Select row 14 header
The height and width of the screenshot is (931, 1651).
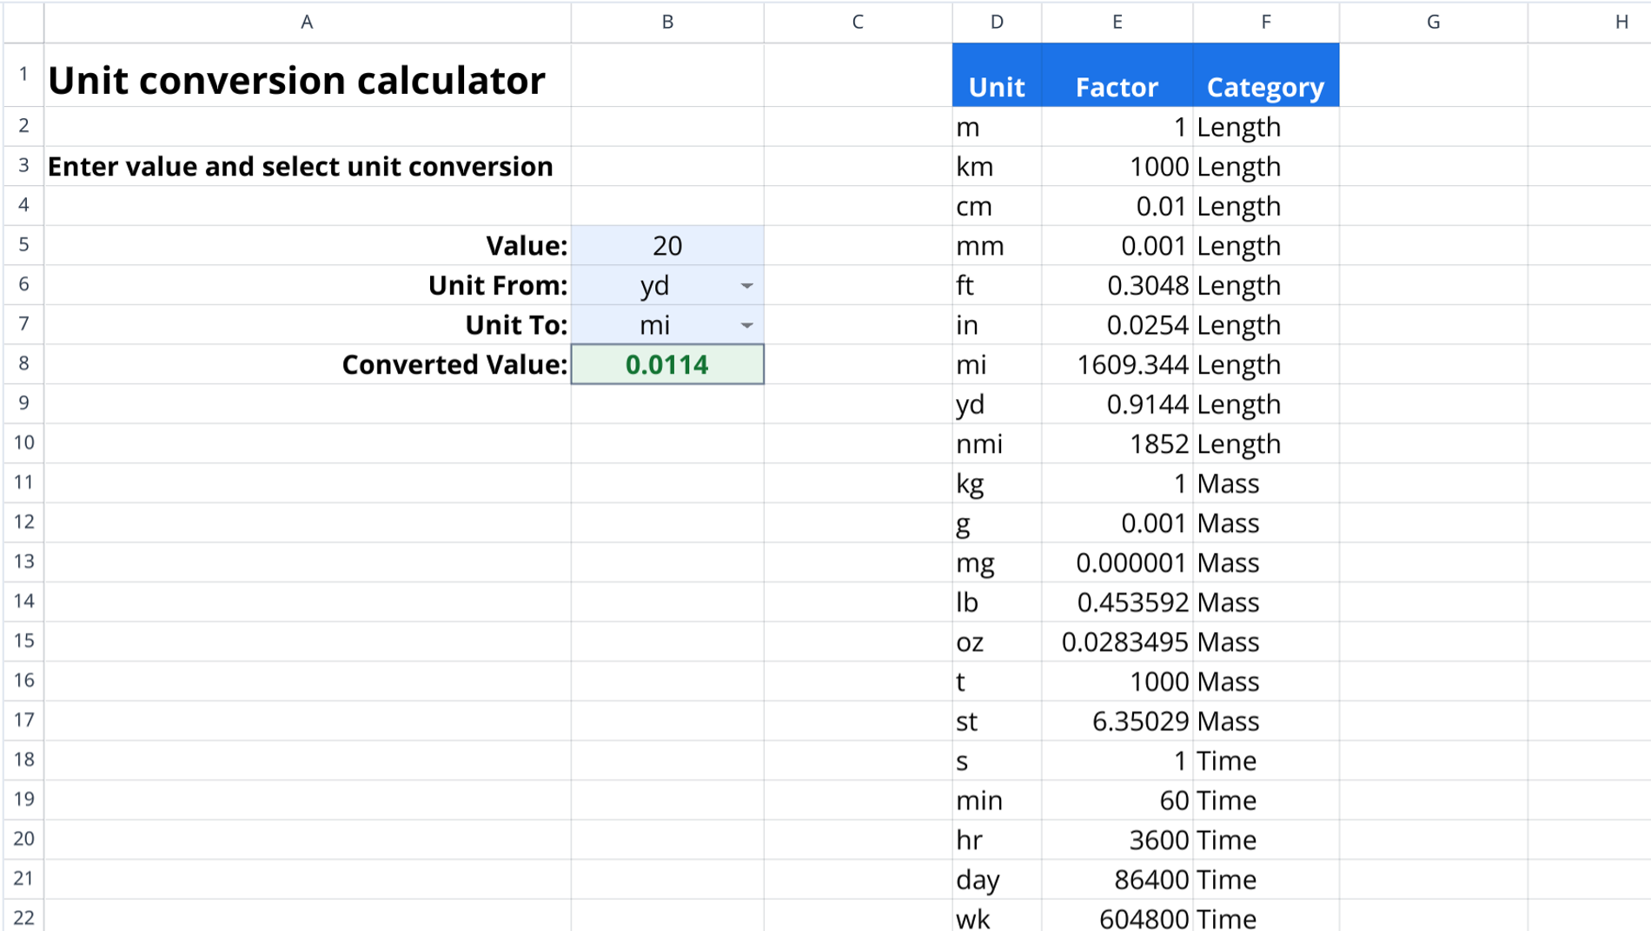pos(23,602)
